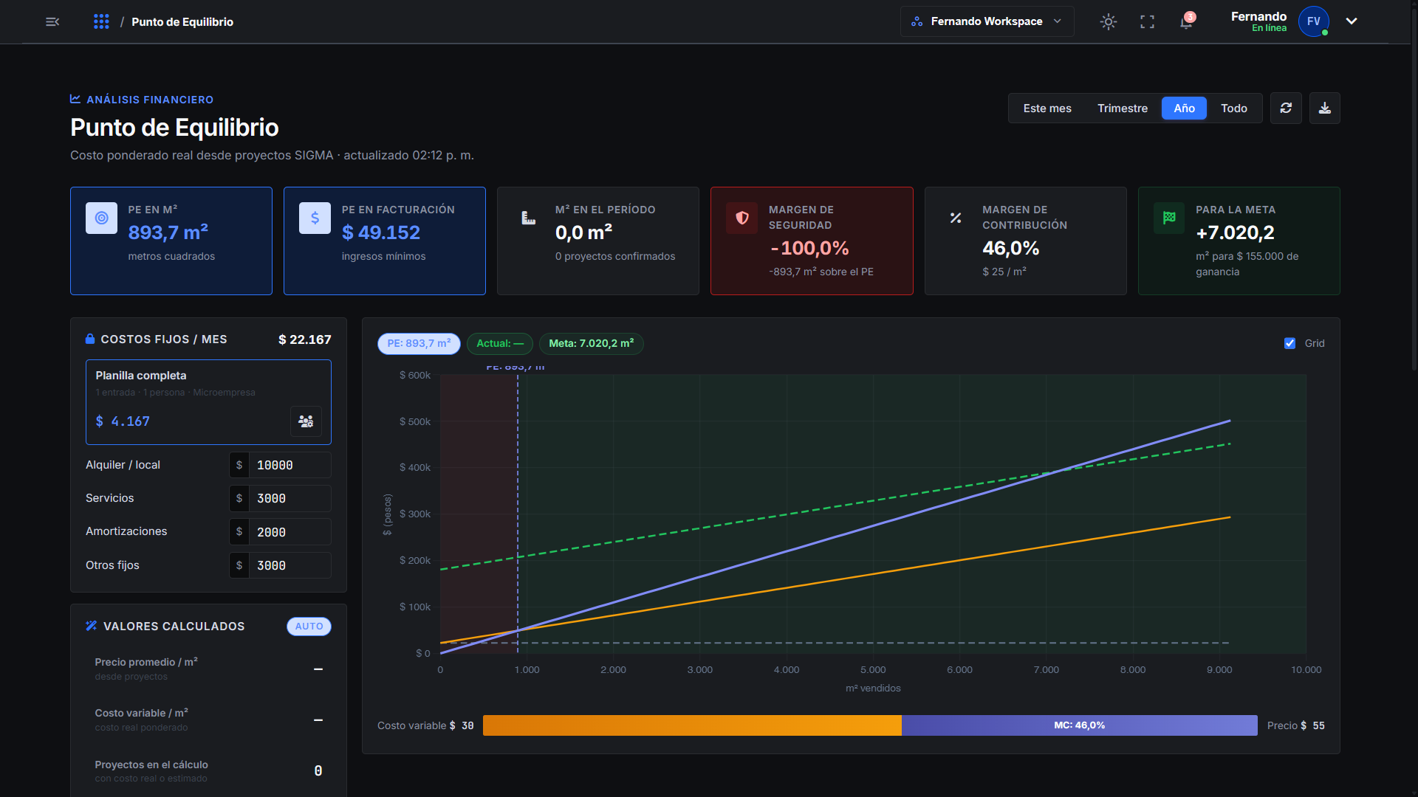
Task: Click orange Costo variable bar segment
Action: [692, 725]
